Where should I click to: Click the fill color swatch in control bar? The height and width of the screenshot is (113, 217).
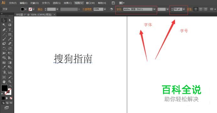22,9
